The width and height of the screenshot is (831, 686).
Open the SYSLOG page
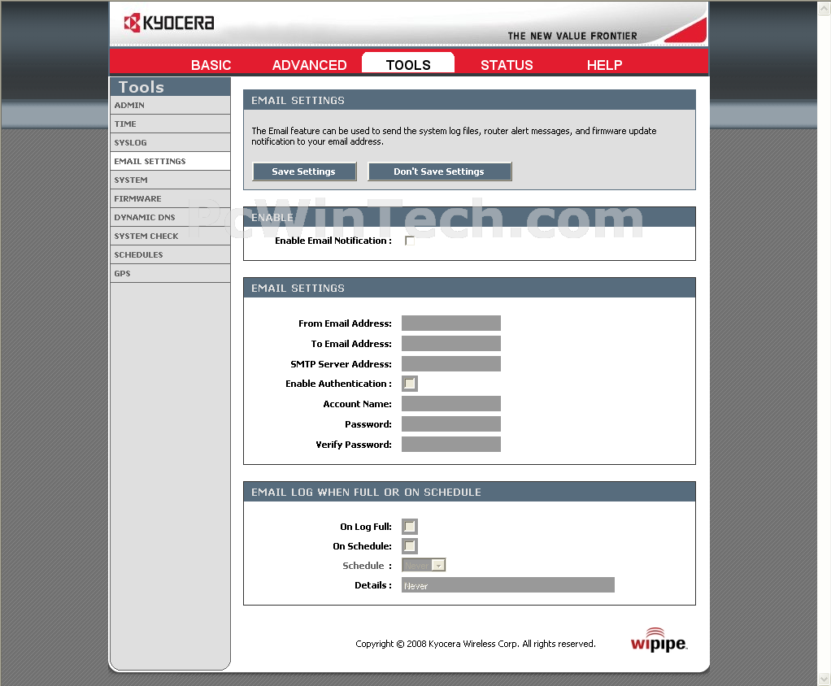click(x=170, y=142)
